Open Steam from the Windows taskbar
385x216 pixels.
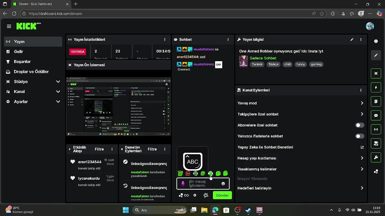[248, 210]
